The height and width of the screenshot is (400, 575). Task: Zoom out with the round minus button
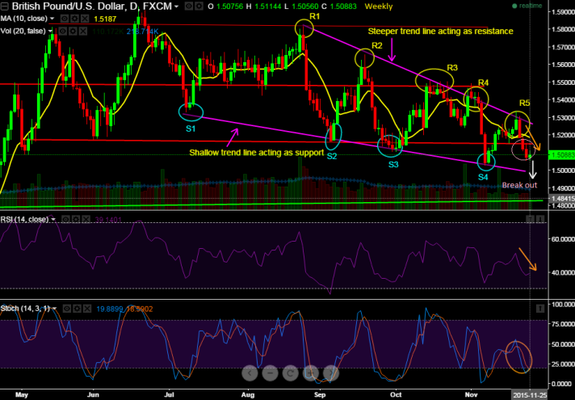coord(270,373)
